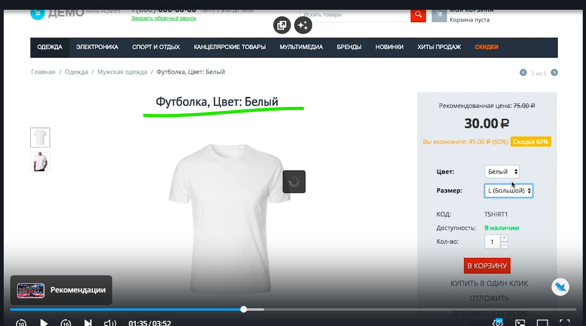The image size is (586, 326).
Task: Open the Цвет dropdown
Action: tap(502, 172)
